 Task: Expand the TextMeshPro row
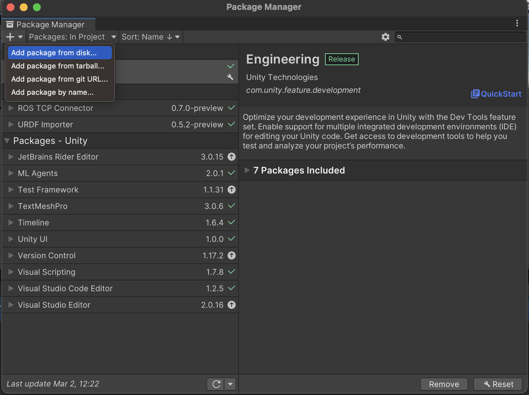11,206
